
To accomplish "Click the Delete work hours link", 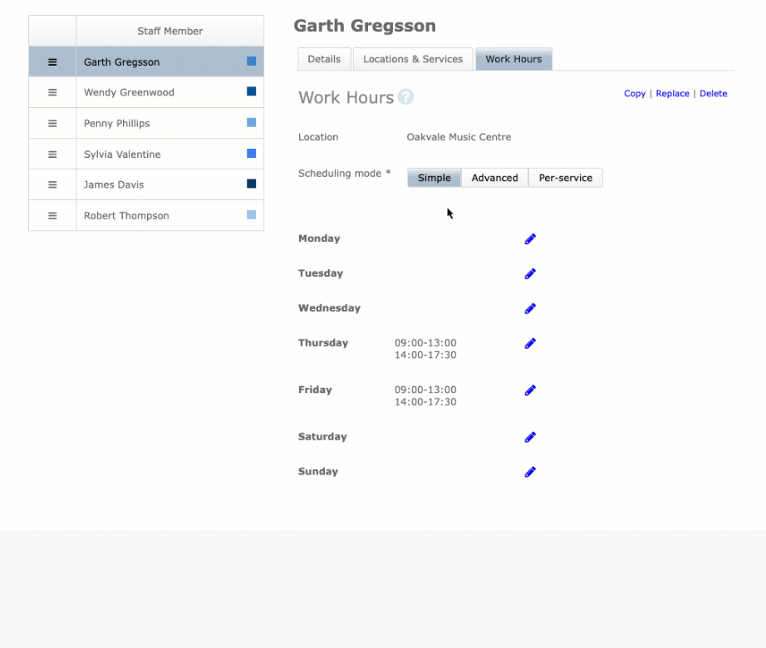I will pos(713,94).
